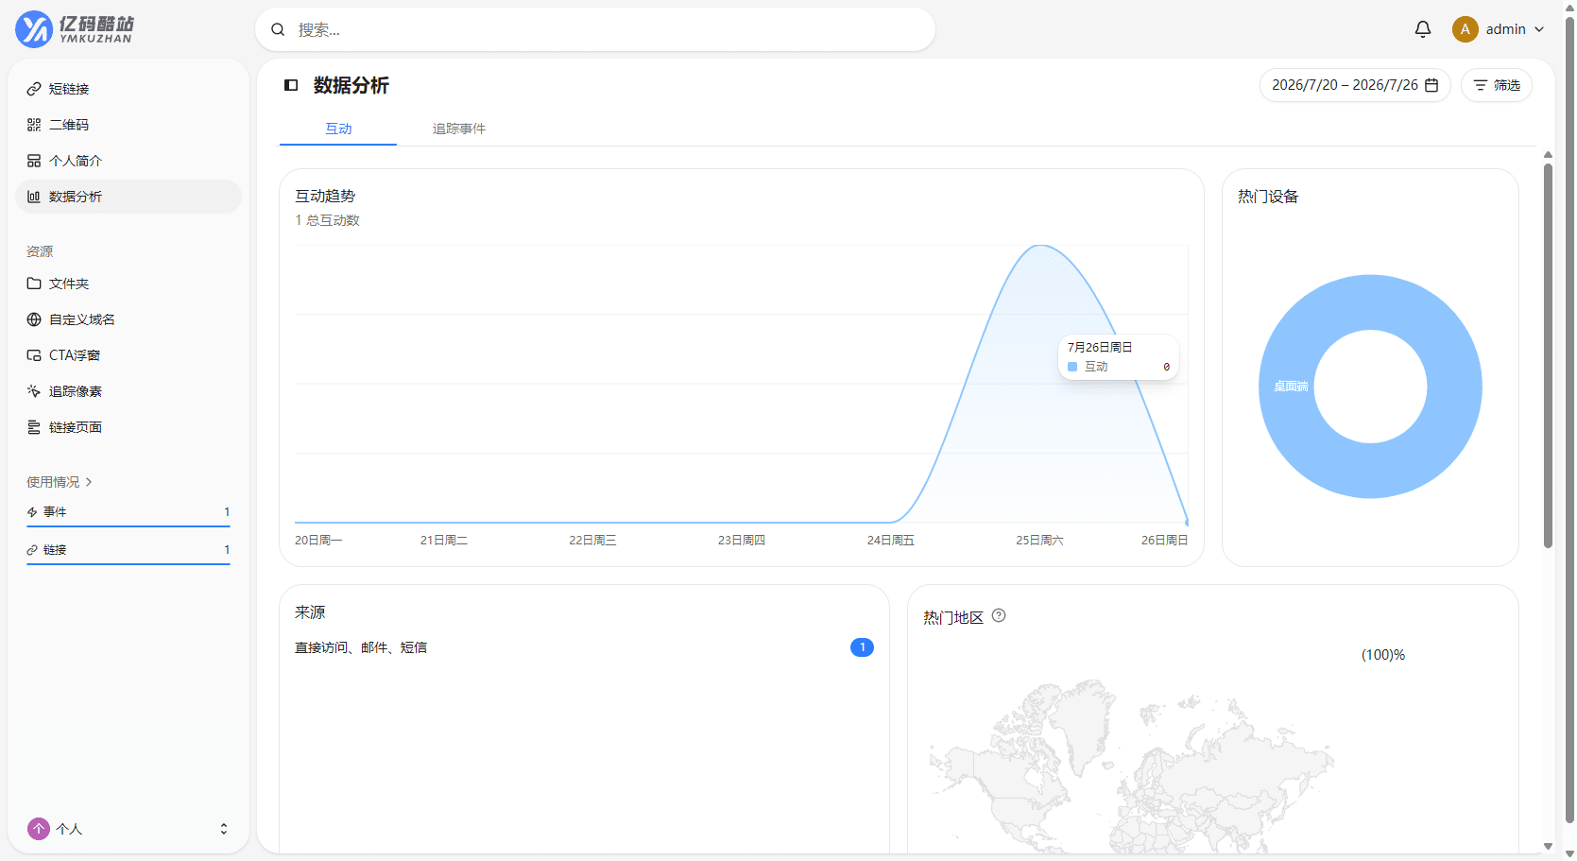Click the 链接 usage row
Image resolution: width=1577 pixels, height=861 pixels.
point(129,550)
